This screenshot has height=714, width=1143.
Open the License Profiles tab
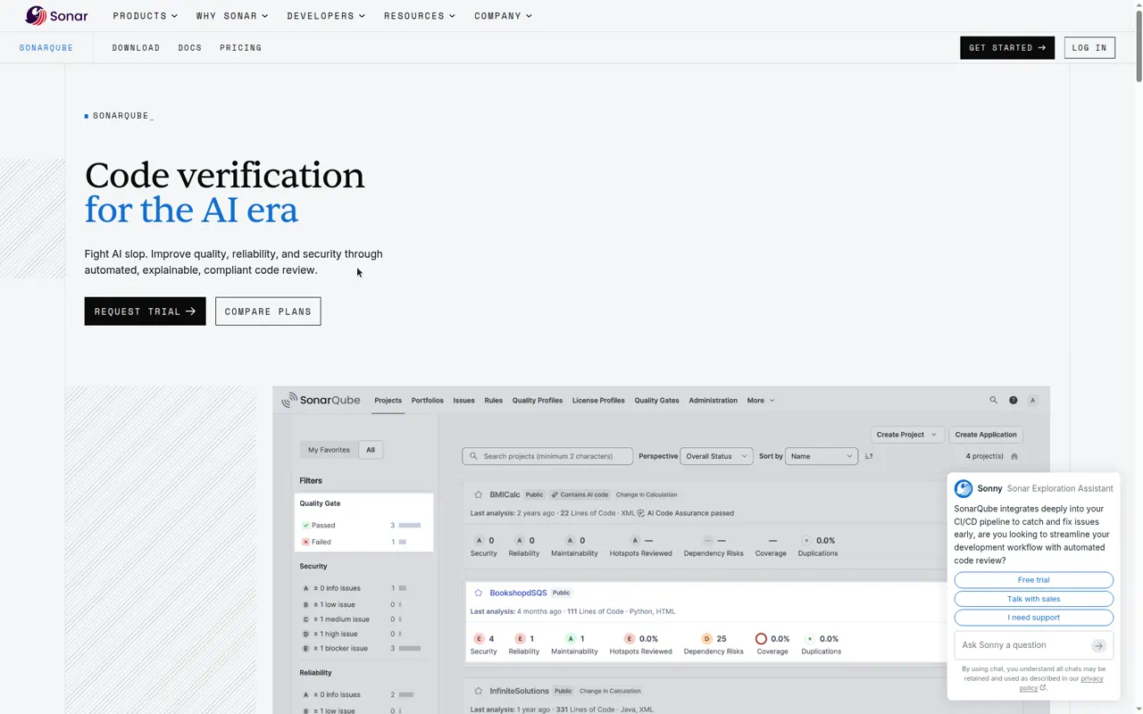tap(598, 401)
